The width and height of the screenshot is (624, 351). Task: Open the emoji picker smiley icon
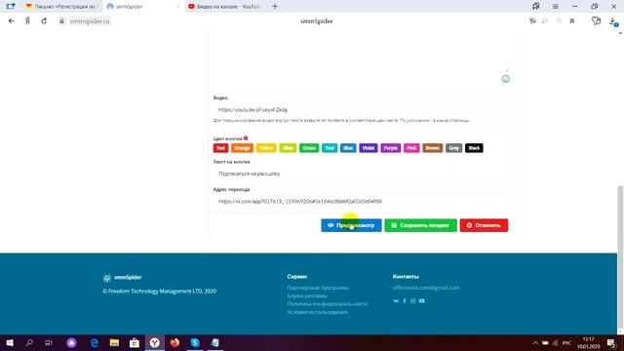click(505, 79)
